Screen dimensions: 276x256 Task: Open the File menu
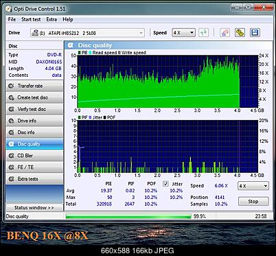pos(12,19)
